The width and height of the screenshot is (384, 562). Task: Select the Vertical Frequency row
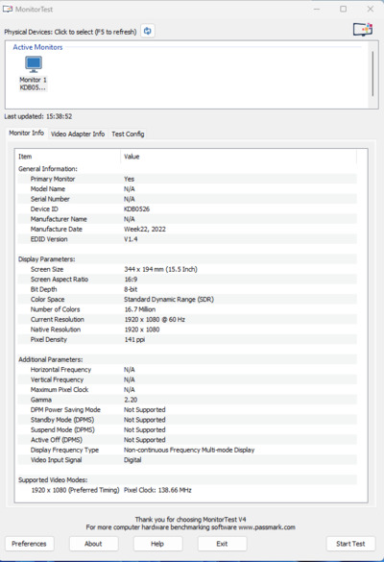(x=187, y=379)
